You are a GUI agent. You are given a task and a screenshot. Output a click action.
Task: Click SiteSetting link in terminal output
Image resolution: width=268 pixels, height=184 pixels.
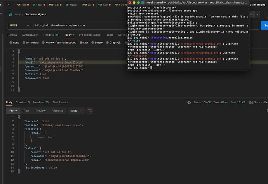pyautogui.click(x=158, y=38)
